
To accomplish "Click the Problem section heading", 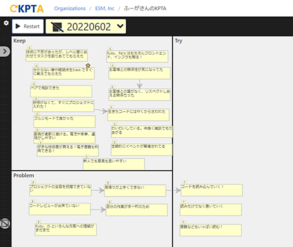I will (23, 175).
